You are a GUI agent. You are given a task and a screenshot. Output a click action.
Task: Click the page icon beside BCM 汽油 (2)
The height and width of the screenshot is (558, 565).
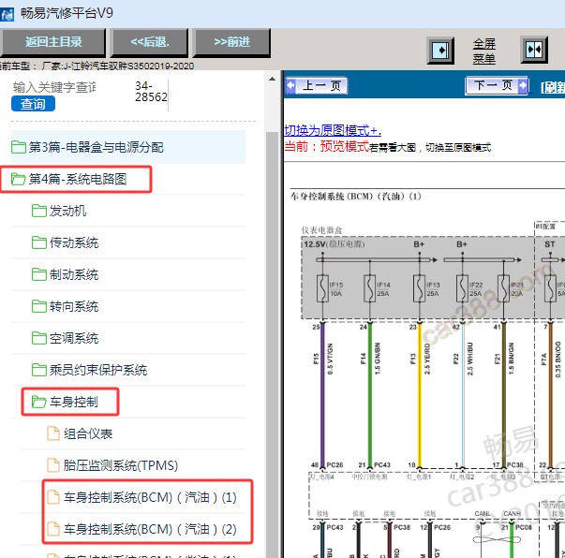(x=53, y=529)
